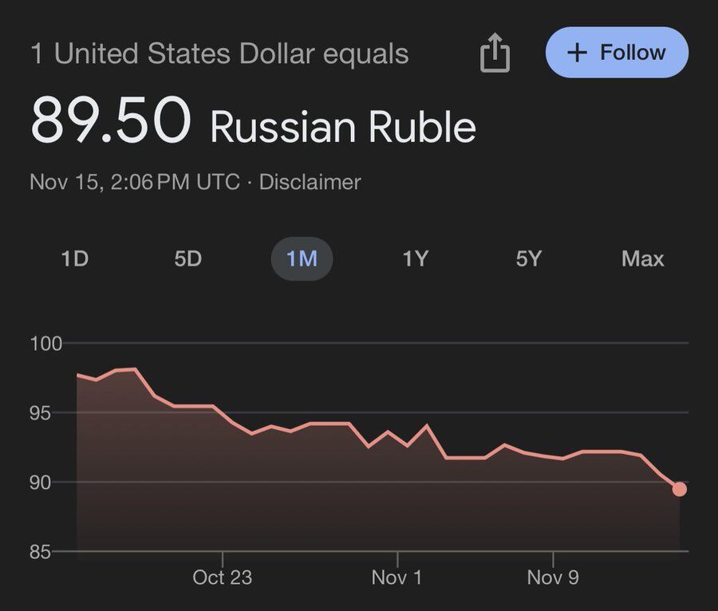Click the 100 y-axis label
This screenshot has width=718, height=611.
click(x=46, y=344)
